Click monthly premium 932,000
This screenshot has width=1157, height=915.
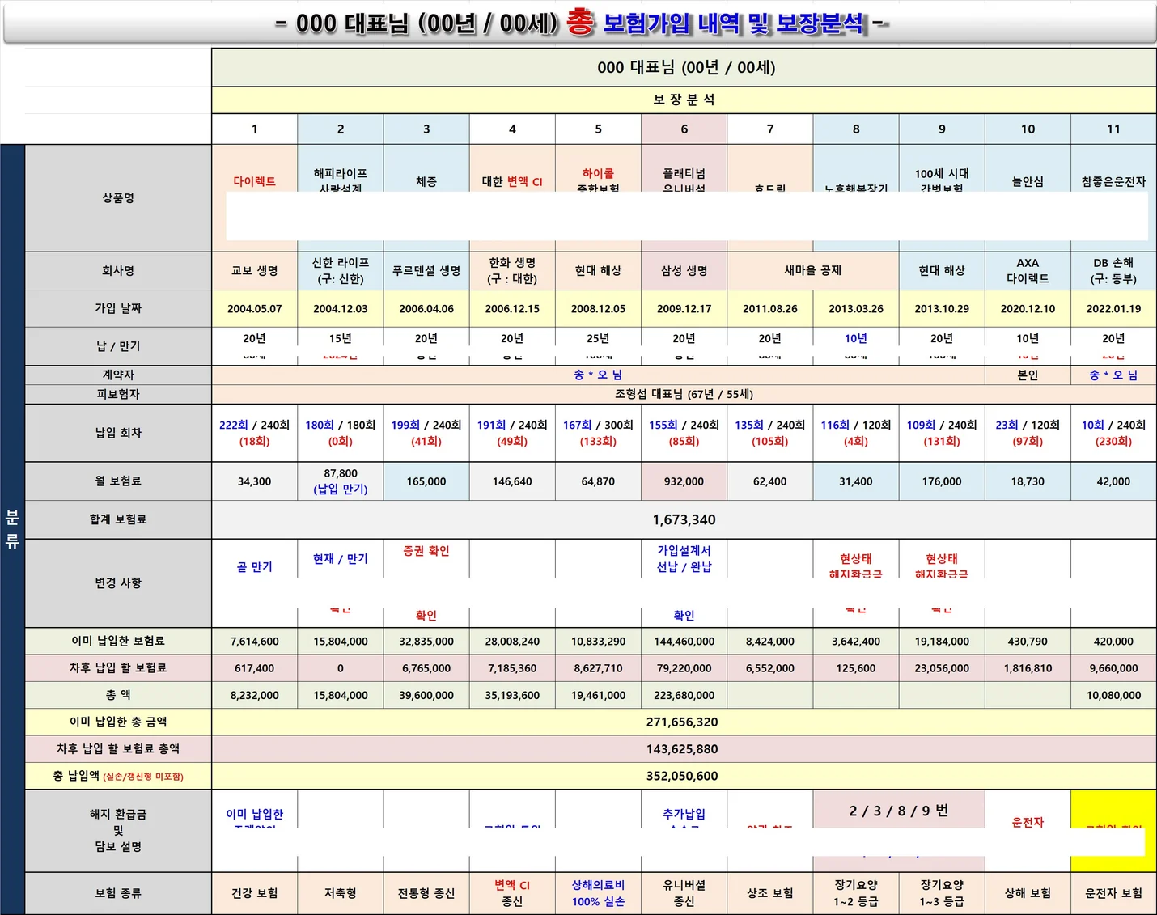pos(684,481)
